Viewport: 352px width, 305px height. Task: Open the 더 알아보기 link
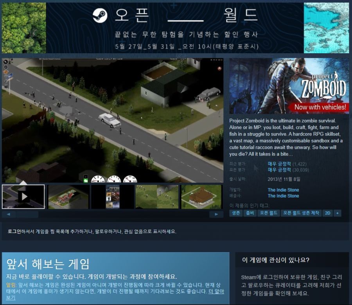[115, 294]
